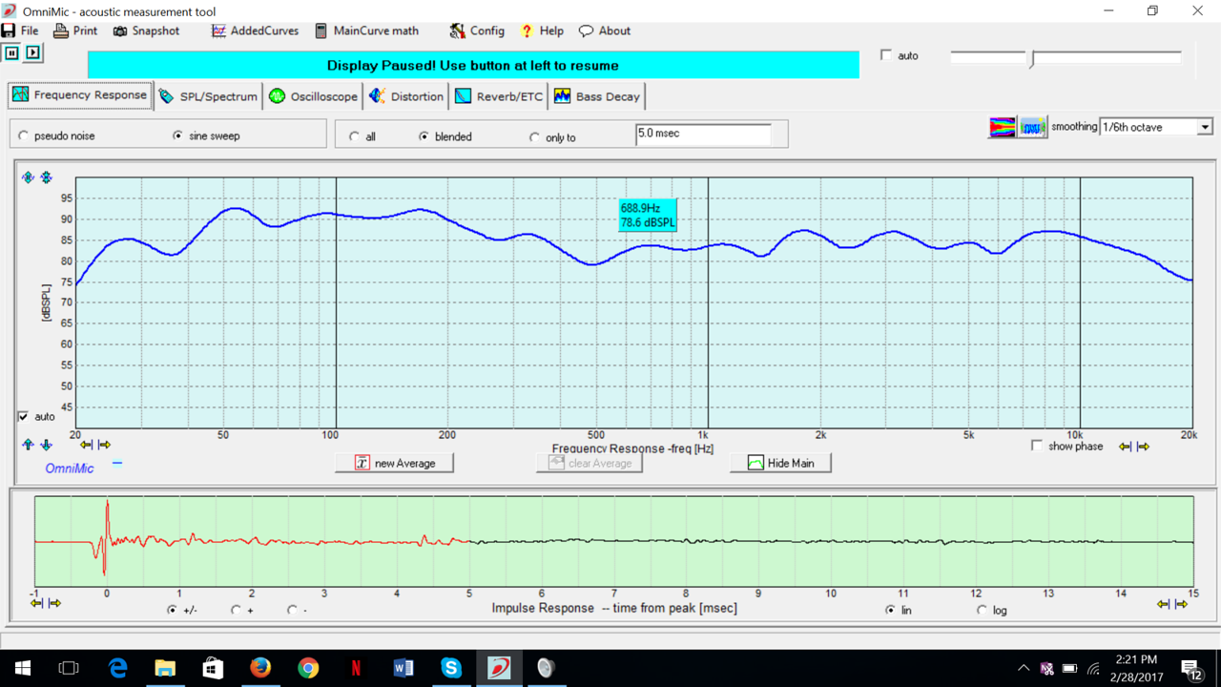The height and width of the screenshot is (687, 1221).
Task: Switch to the Distortion tab
Action: 406,96
